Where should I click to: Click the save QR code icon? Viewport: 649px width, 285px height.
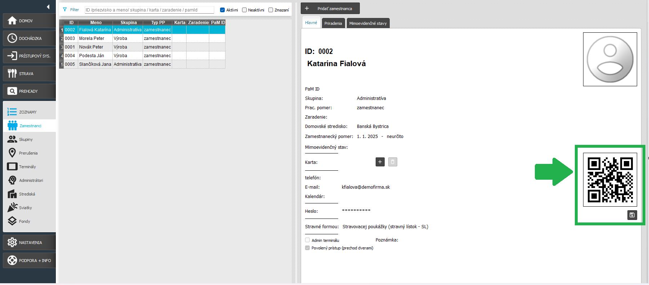(632, 215)
